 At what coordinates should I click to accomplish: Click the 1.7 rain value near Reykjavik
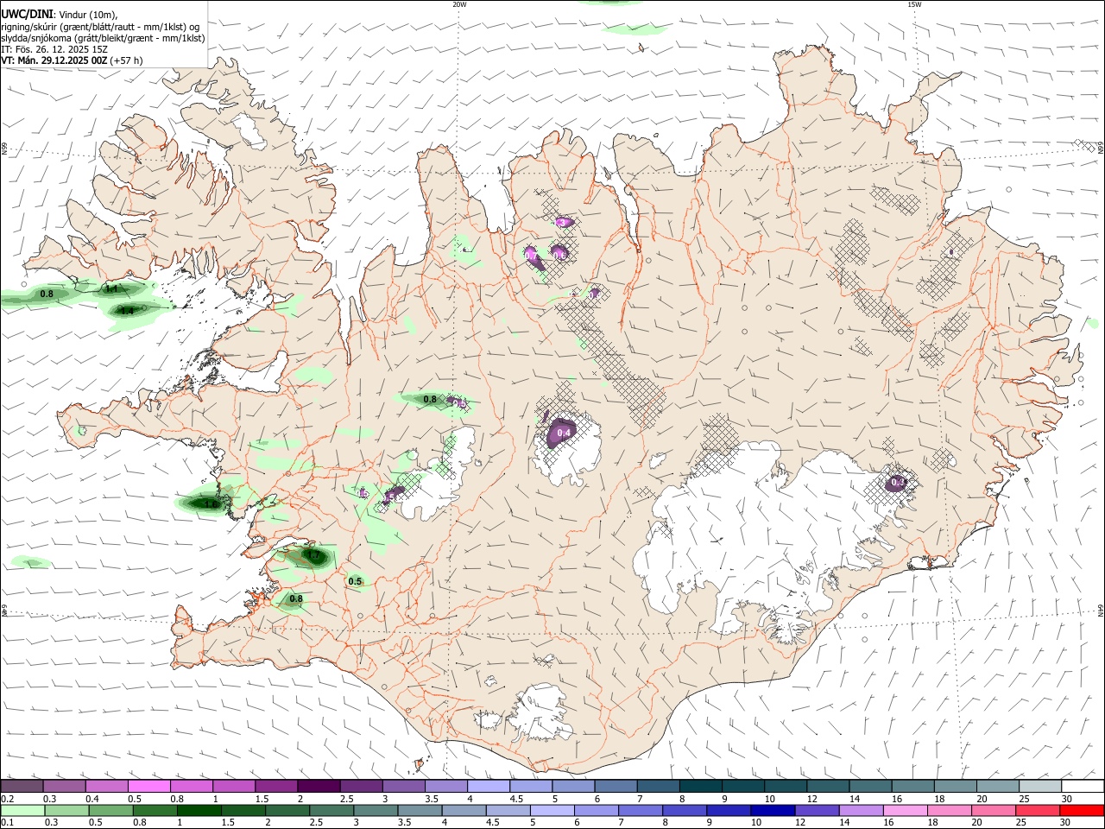tap(313, 554)
